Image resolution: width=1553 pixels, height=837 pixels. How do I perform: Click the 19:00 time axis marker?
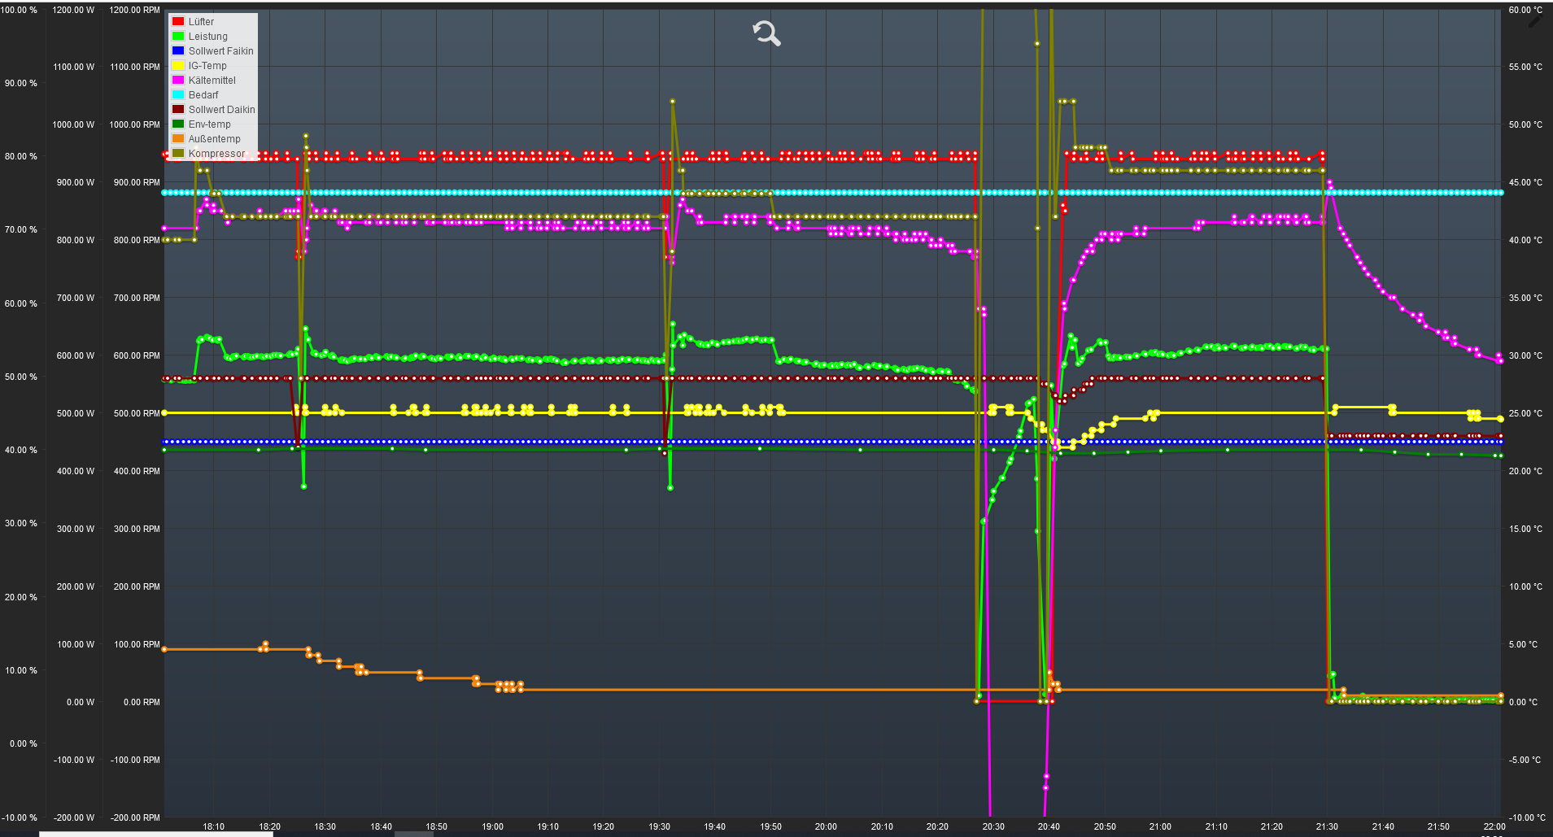click(492, 826)
